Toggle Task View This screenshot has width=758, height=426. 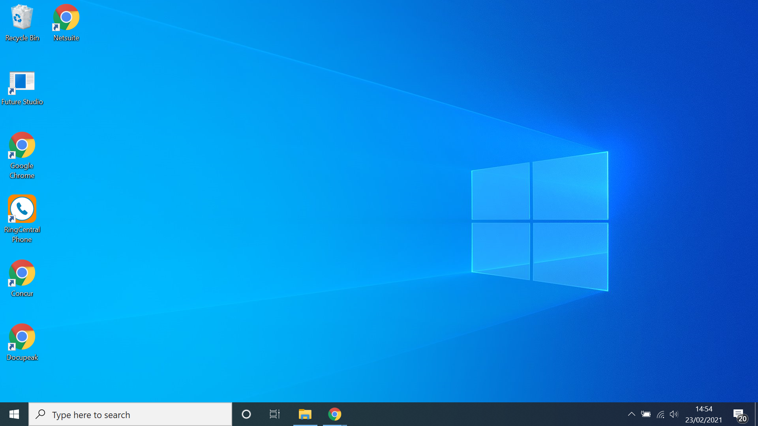274,414
